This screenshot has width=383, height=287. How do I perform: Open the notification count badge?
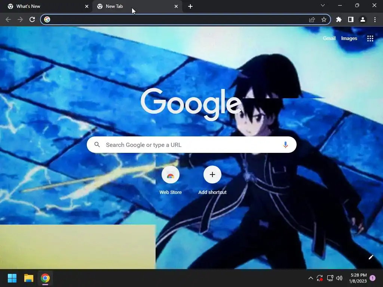coord(373,278)
